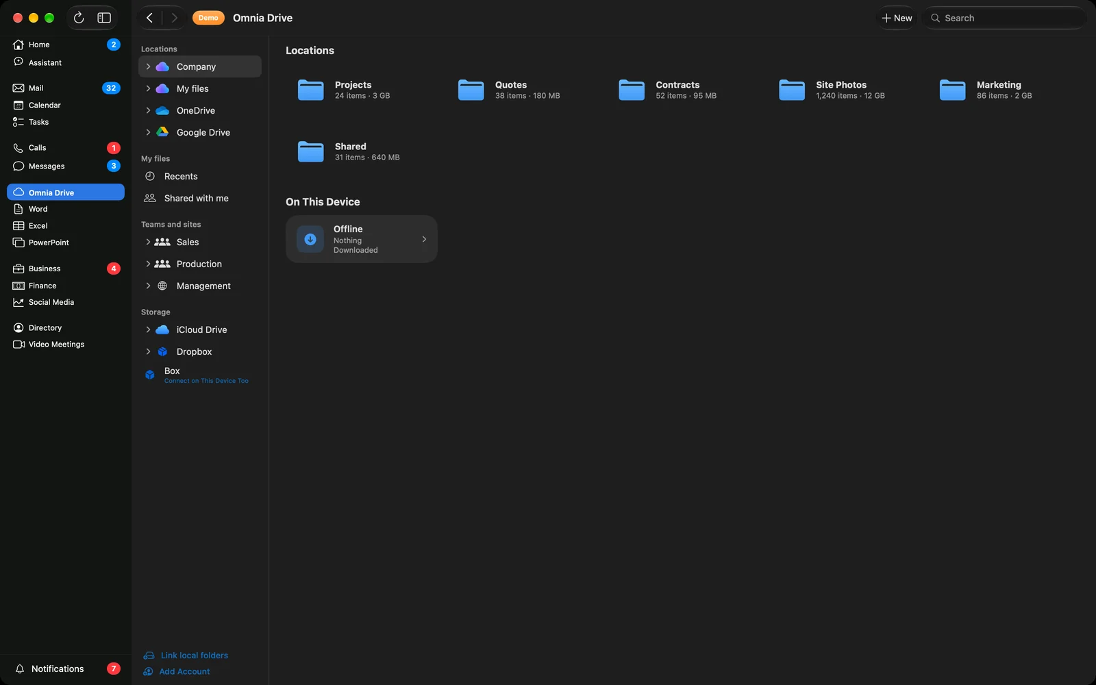Click the New button
This screenshot has height=685, width=1096.
point(897,18)
